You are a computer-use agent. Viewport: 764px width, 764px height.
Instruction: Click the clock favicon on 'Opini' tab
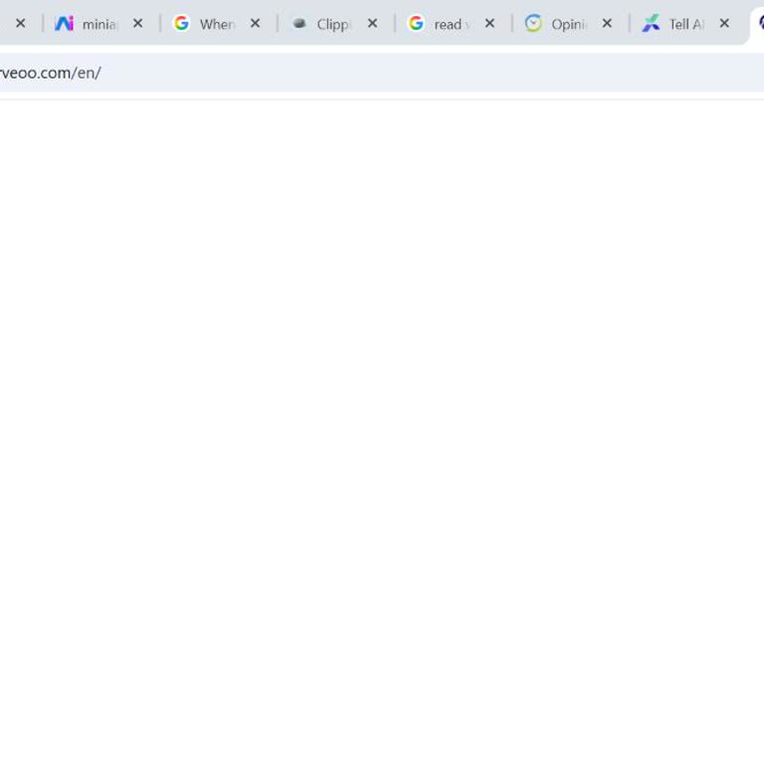[x=533, y=23]
